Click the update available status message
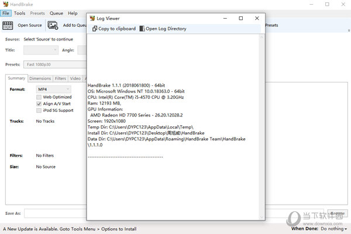This screenshot has height=234, width=351. coord(70,229)
